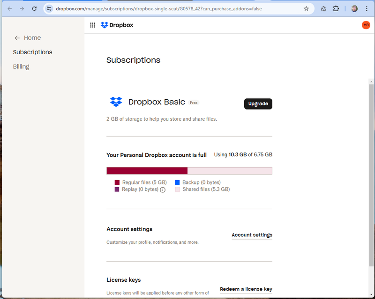Viewport: 375px width, 299px height.
Task: Open Billing in the sidebar
Action: tap(21, 66)
